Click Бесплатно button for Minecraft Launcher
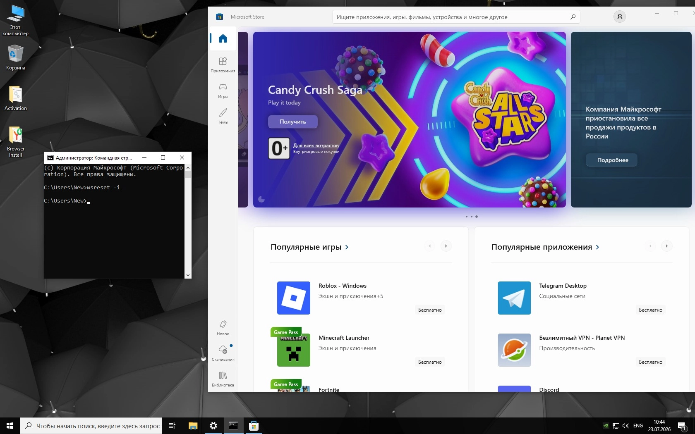Screen dimensions: 695x434 pyautogui.click(x=430, y=362)
